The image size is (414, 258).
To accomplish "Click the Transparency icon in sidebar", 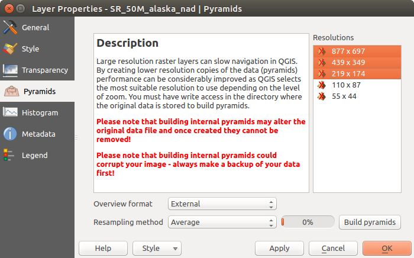I will (10, 70).
